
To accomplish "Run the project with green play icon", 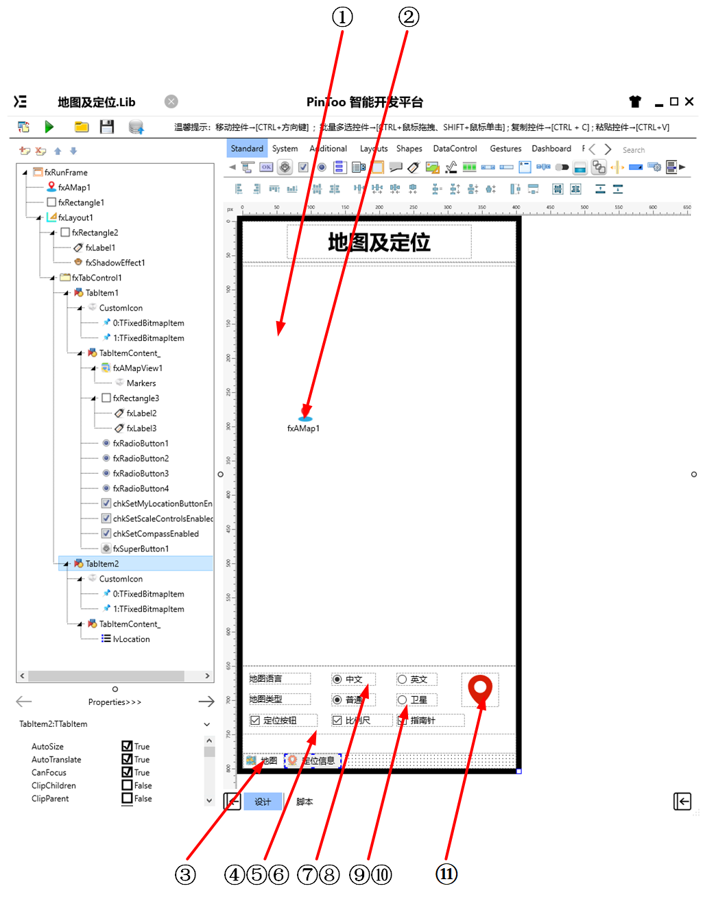I will tap(49, 127).
